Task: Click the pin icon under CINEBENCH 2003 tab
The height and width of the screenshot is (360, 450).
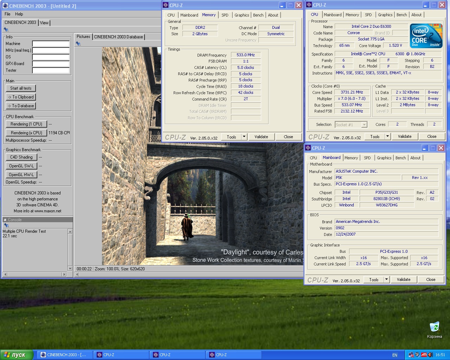Action: (x=6, y=30)
